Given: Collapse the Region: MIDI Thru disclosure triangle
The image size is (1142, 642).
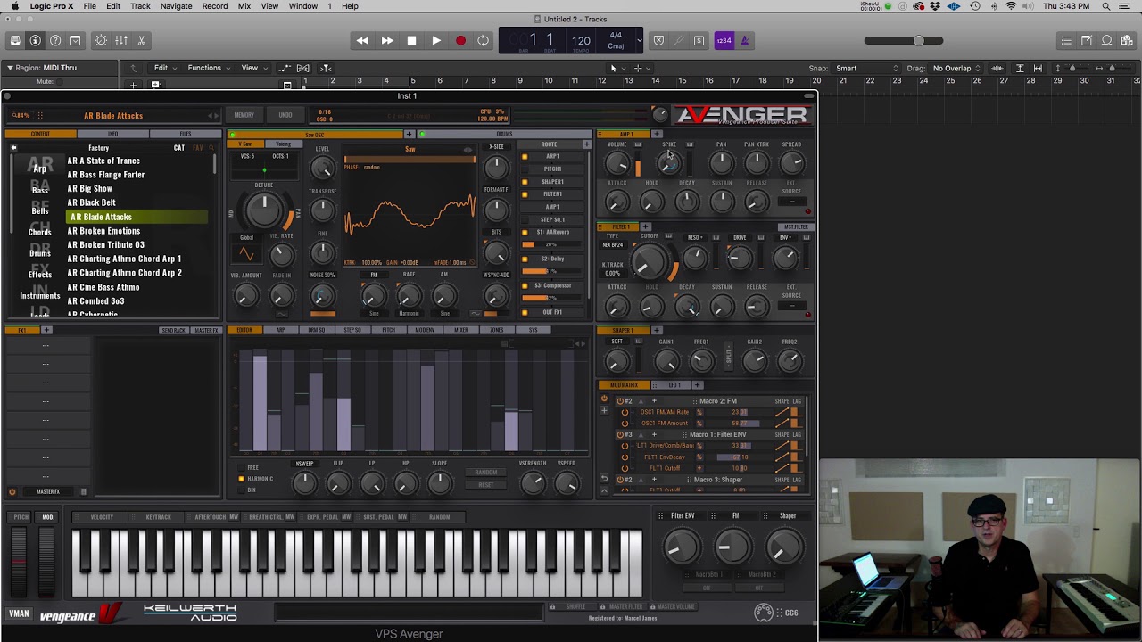Looking at the screenshot, I should click(x=10, y=68).
